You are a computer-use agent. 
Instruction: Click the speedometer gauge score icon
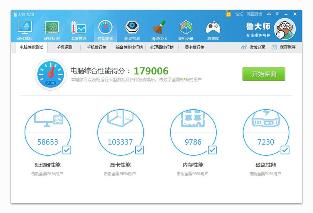50,74
